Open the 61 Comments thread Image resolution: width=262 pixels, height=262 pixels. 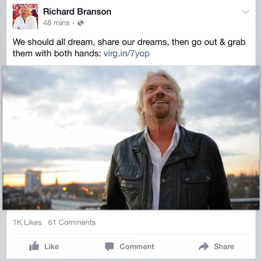point(72,222)
